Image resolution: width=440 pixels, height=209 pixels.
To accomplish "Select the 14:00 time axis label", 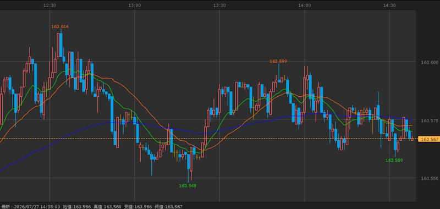I will coord(305,5).
